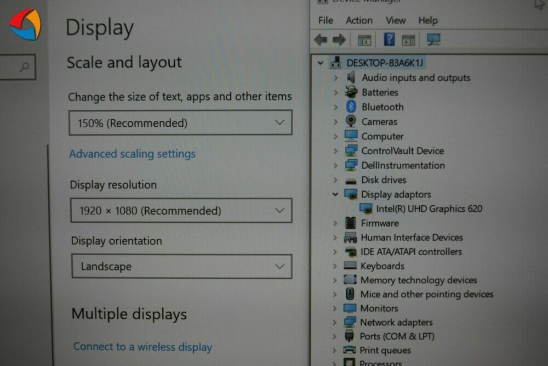
Task: Select the DellInstrumentation label
Action: coord(403,165)
